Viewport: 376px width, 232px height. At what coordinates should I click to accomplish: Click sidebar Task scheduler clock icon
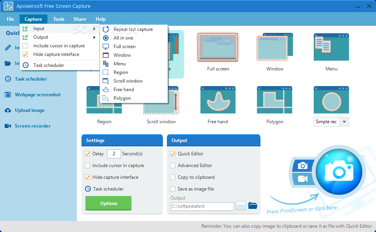(x=8, y=79)
